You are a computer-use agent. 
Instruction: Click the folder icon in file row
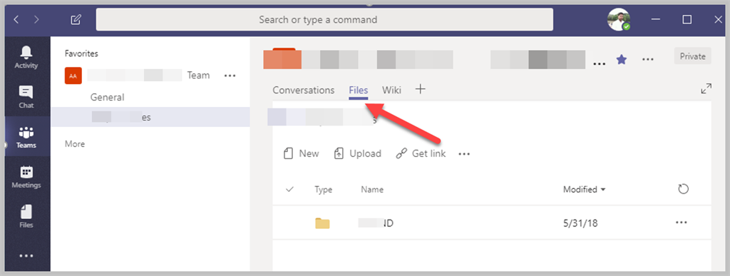pyautogui.click(x=322, y=223)
